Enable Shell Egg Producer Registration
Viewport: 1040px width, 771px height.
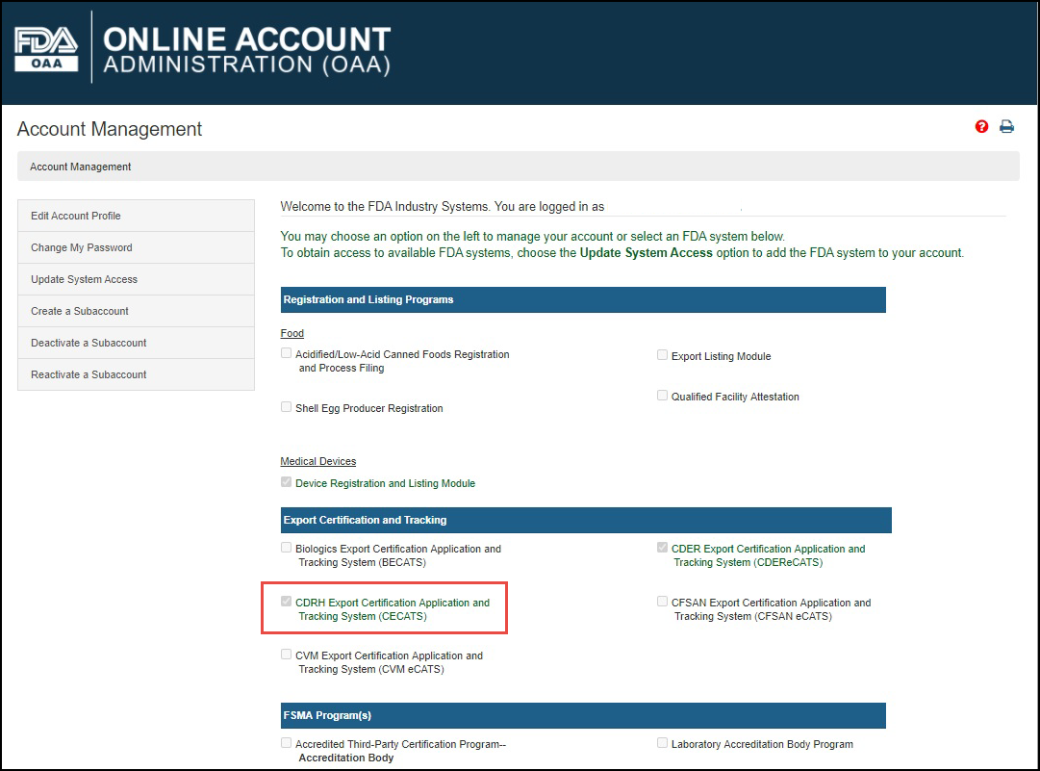[x=286, y=406]
